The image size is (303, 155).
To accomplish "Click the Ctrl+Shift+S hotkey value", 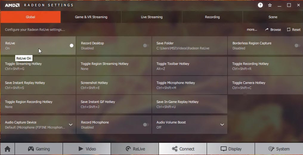I will (x=15, y=88).
